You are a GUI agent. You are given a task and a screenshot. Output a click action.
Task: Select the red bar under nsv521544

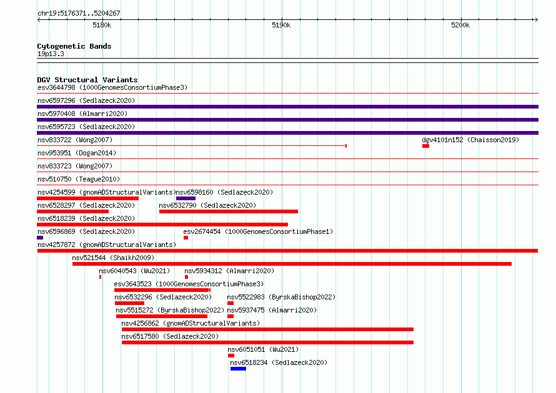292,264
